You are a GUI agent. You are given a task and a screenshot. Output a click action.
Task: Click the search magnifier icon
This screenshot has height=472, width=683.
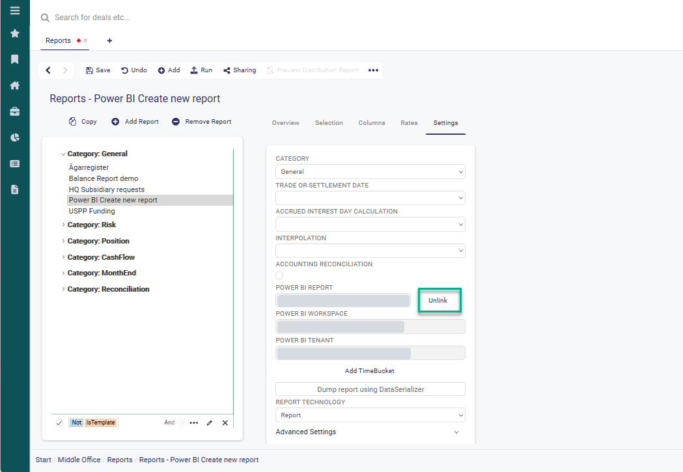point(45,18)
